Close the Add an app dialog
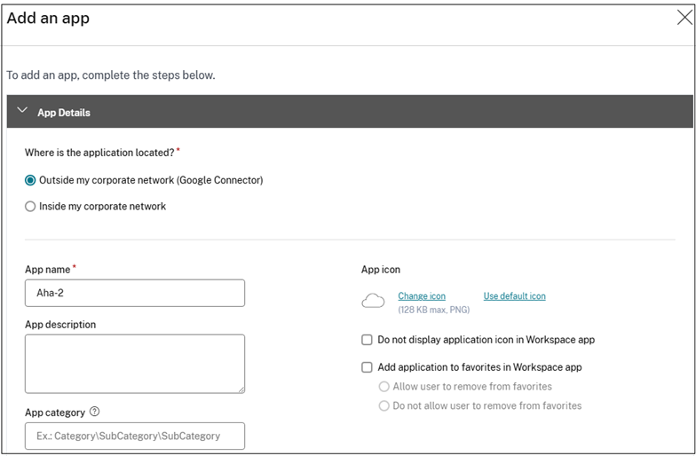This screenshot has width=696, height=456. click(684, 18)
